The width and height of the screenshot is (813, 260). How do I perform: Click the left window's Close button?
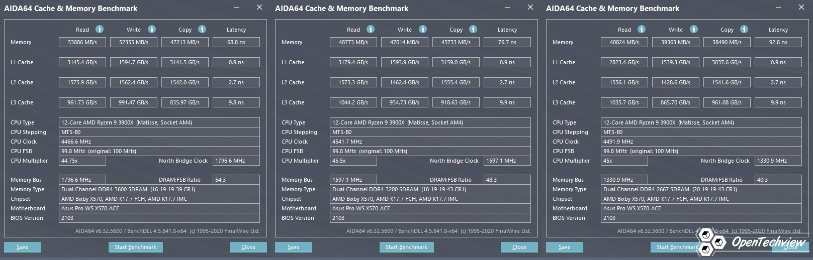(248, 247)
